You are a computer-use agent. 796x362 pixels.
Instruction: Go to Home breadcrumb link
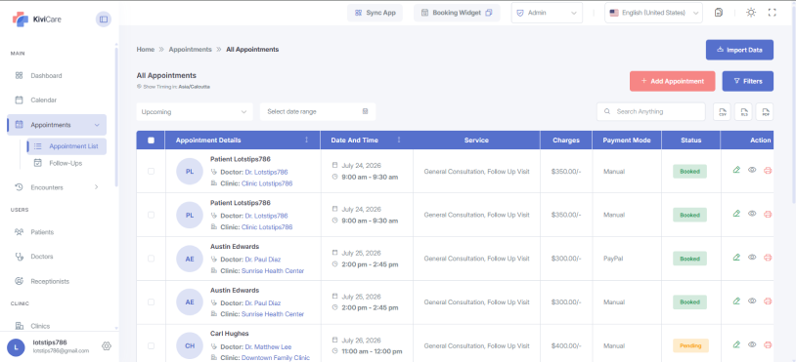click(145, 49)
